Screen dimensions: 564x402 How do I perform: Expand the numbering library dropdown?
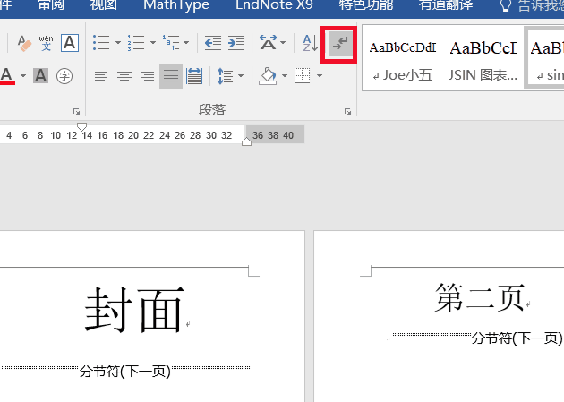[x=153, y=43]
